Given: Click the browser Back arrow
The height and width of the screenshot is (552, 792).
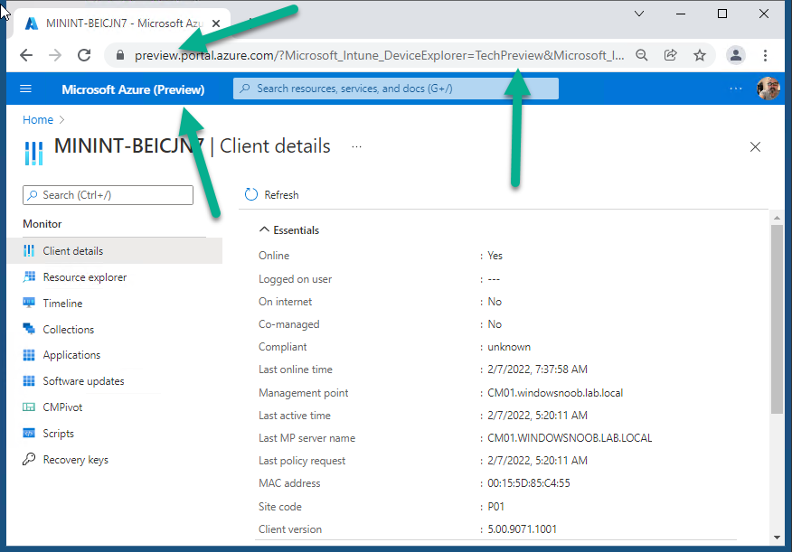Looking at the screenshot, I should point(26,55).
